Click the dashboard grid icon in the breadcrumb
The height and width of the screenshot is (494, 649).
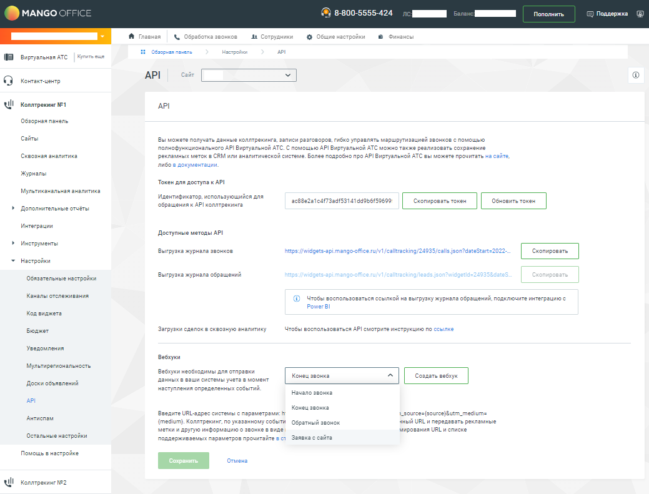143,52
